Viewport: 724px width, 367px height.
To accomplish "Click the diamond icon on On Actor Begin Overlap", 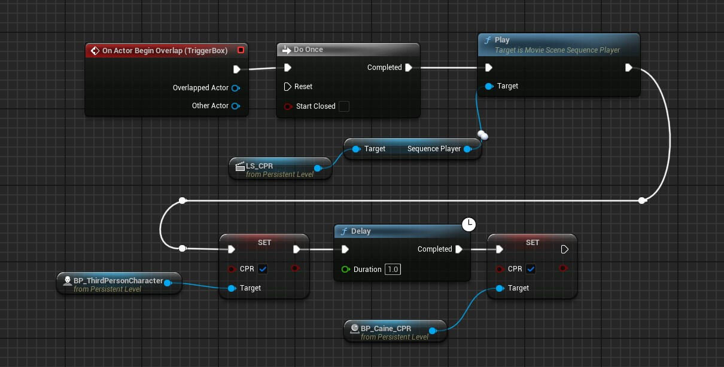I will 95,50.
